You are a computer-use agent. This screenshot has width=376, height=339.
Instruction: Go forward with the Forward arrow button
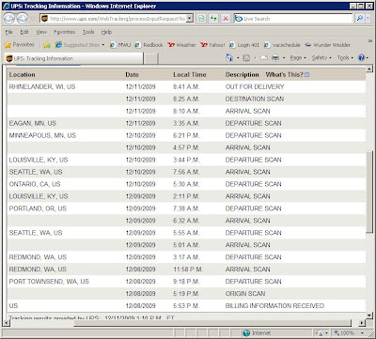pos(22,19)
